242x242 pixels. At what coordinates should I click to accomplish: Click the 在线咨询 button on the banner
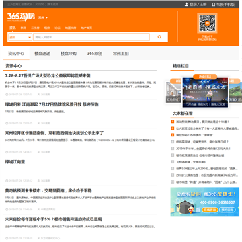(x=210, y=210)
